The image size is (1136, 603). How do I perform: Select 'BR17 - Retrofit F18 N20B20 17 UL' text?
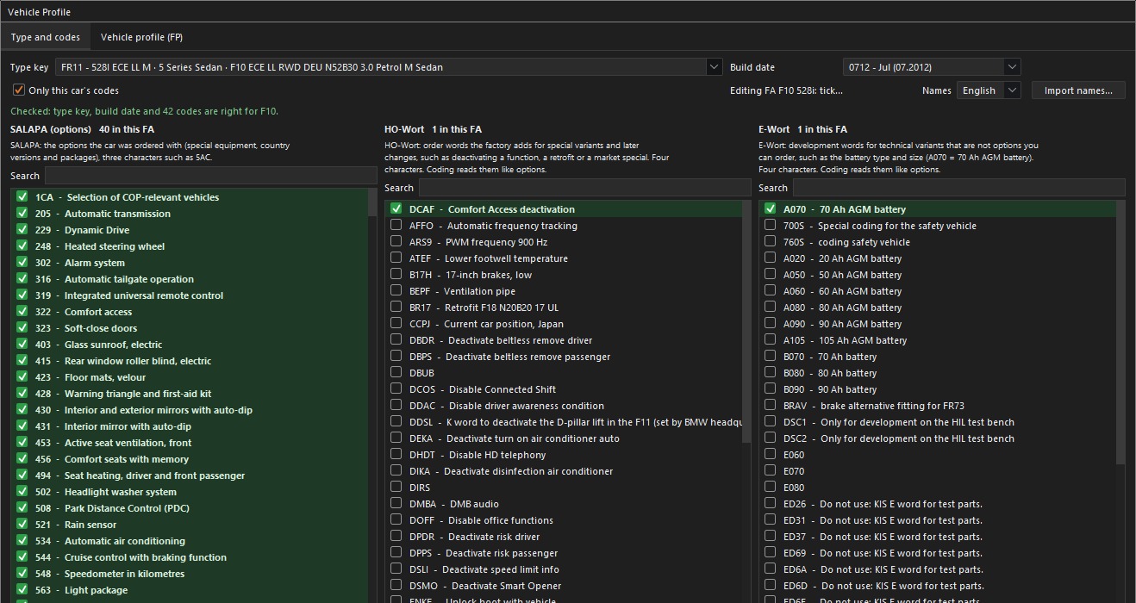(x=484, y=308)
